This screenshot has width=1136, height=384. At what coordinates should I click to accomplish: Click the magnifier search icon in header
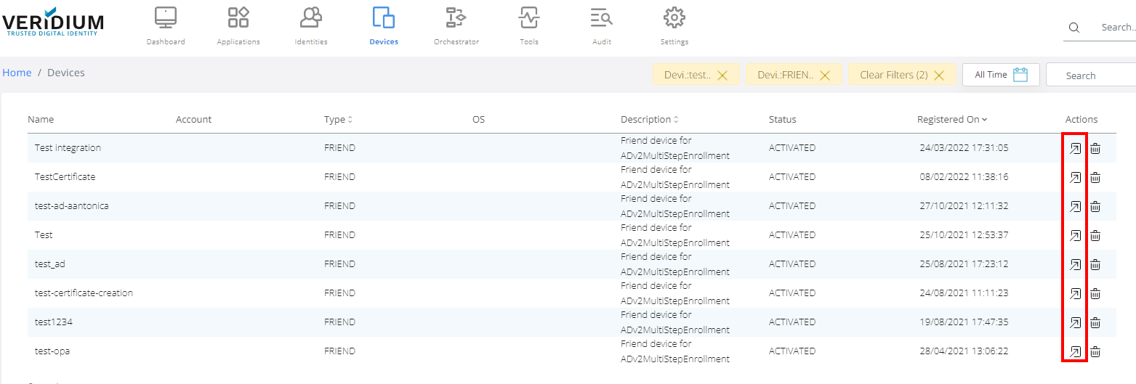[x=1074, y=28]
